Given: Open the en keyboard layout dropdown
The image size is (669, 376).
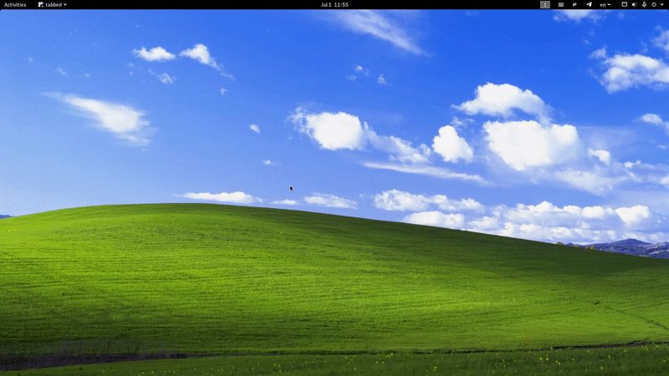Looking at the screenshot, I should tap(605, 5).
